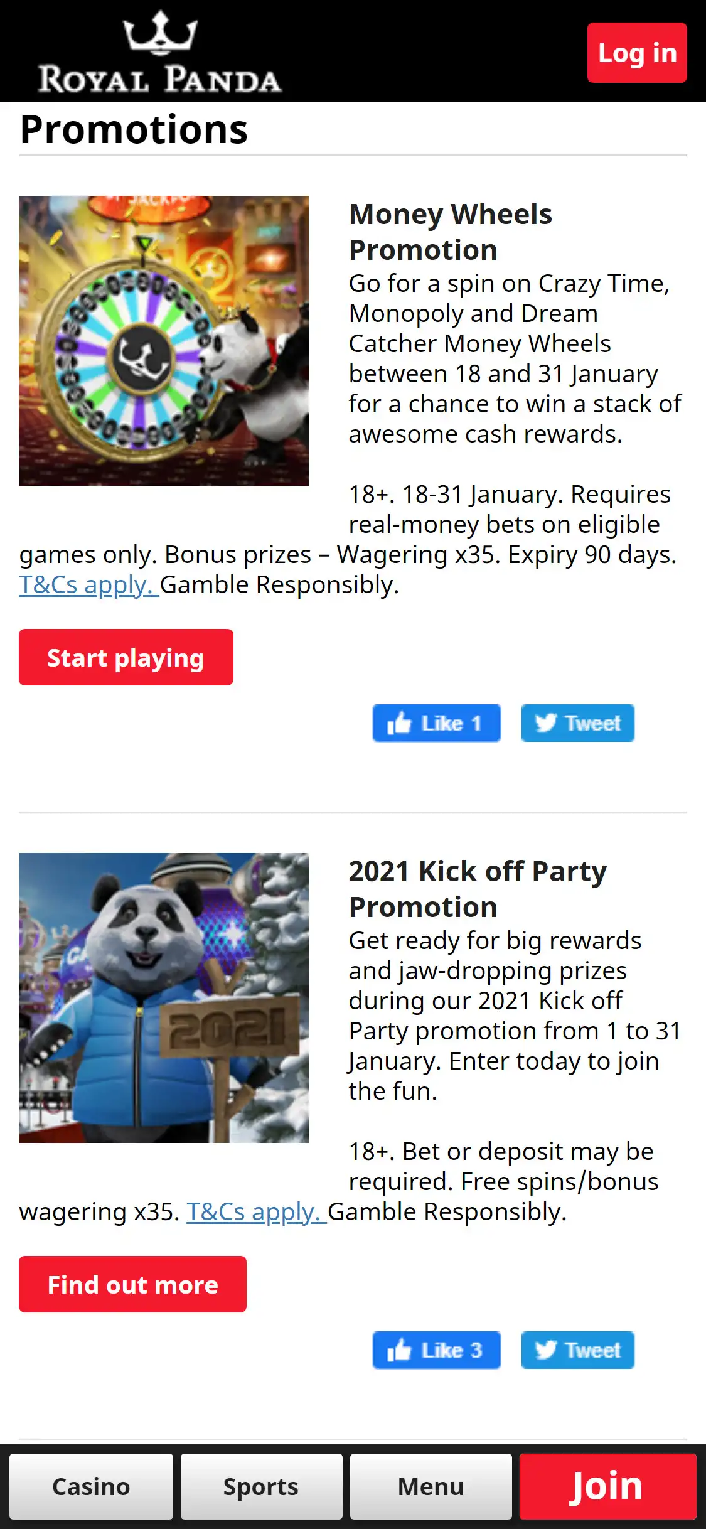Click the Start playing button
The image size is (706, 1529).
pyautogui.click(x=126, y=657)
